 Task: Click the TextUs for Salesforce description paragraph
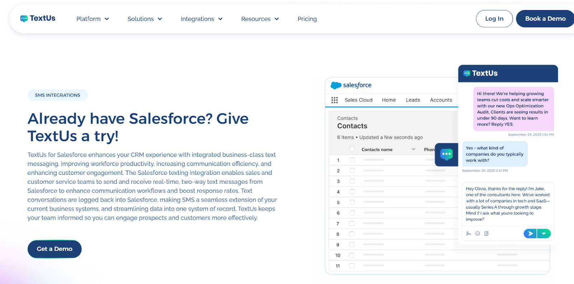pyautogui.click(x=152, y=186)
